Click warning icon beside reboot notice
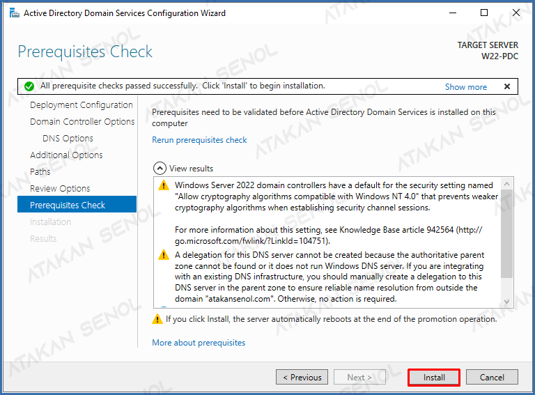This screenshot has width=535, height=395. tap(157, 319)
